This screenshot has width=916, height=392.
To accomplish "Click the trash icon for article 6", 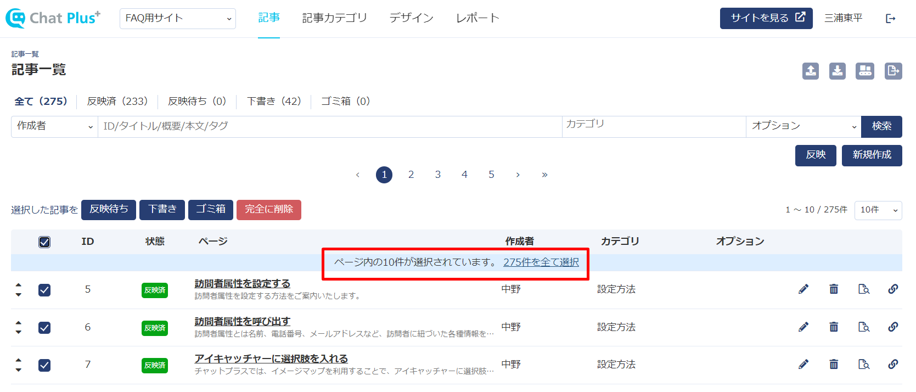I will 834,327.
